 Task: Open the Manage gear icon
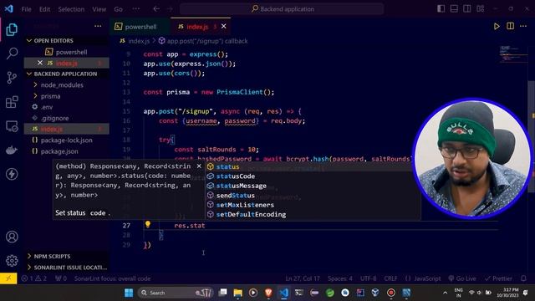(x=12, y=261)
